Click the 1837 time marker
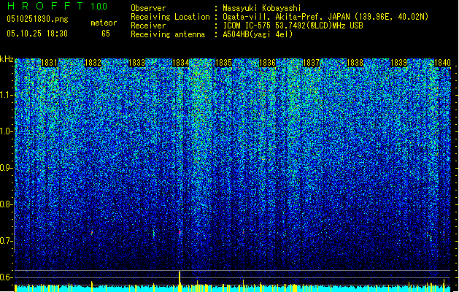 click(x=311, y=63)
